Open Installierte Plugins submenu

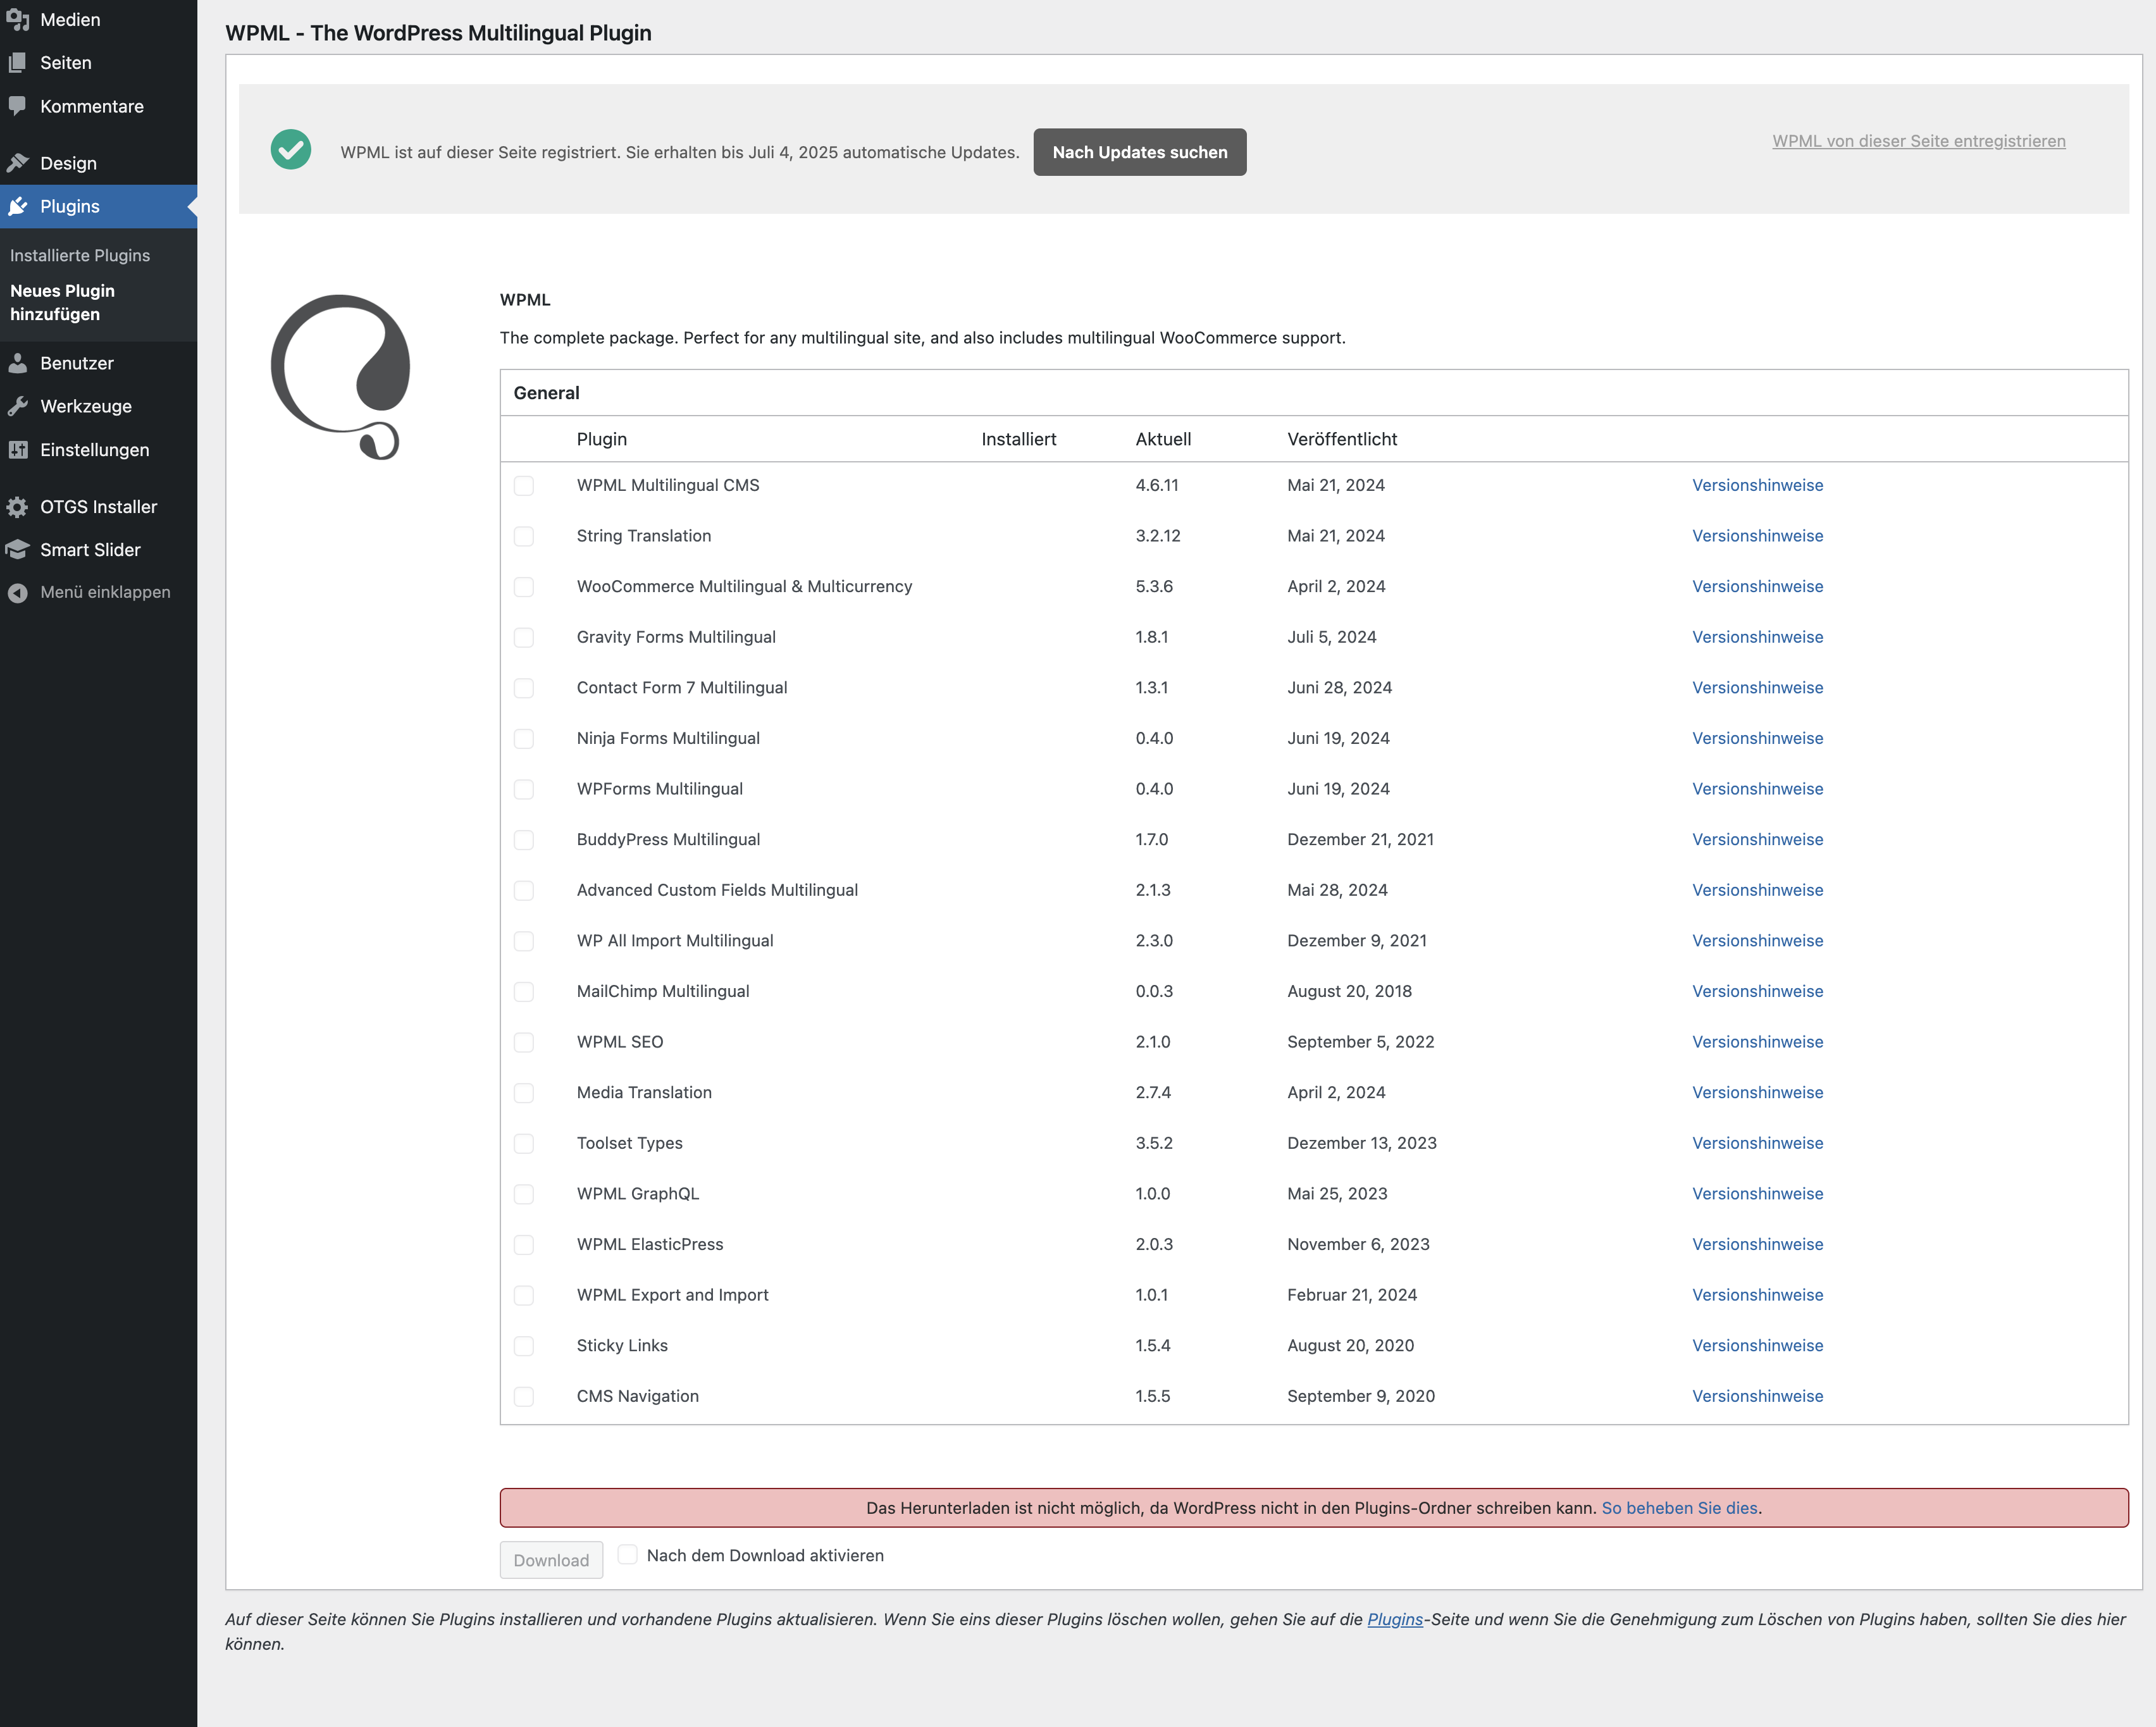[x=80, y=255]
